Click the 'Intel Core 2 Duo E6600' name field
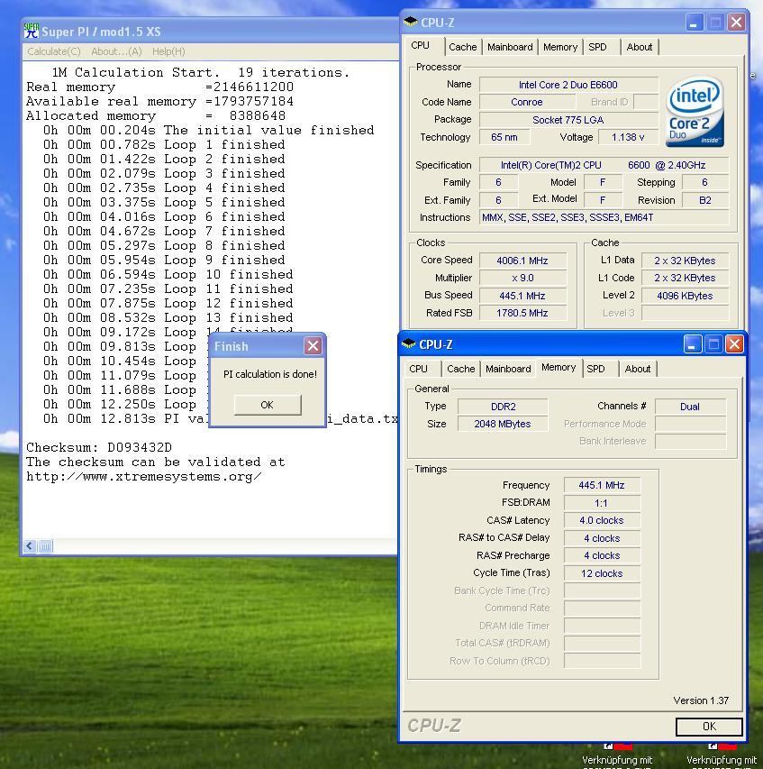This screenshot has width=763, height=769. coord(568,85)
